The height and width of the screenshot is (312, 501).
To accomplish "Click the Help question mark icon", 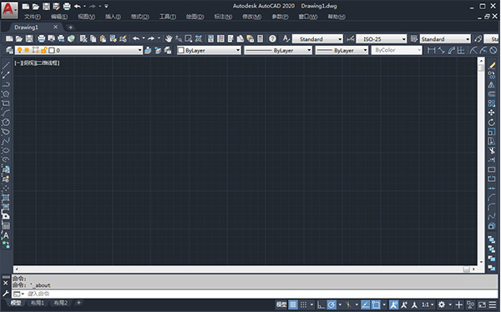I will click(x=272, y=39).
